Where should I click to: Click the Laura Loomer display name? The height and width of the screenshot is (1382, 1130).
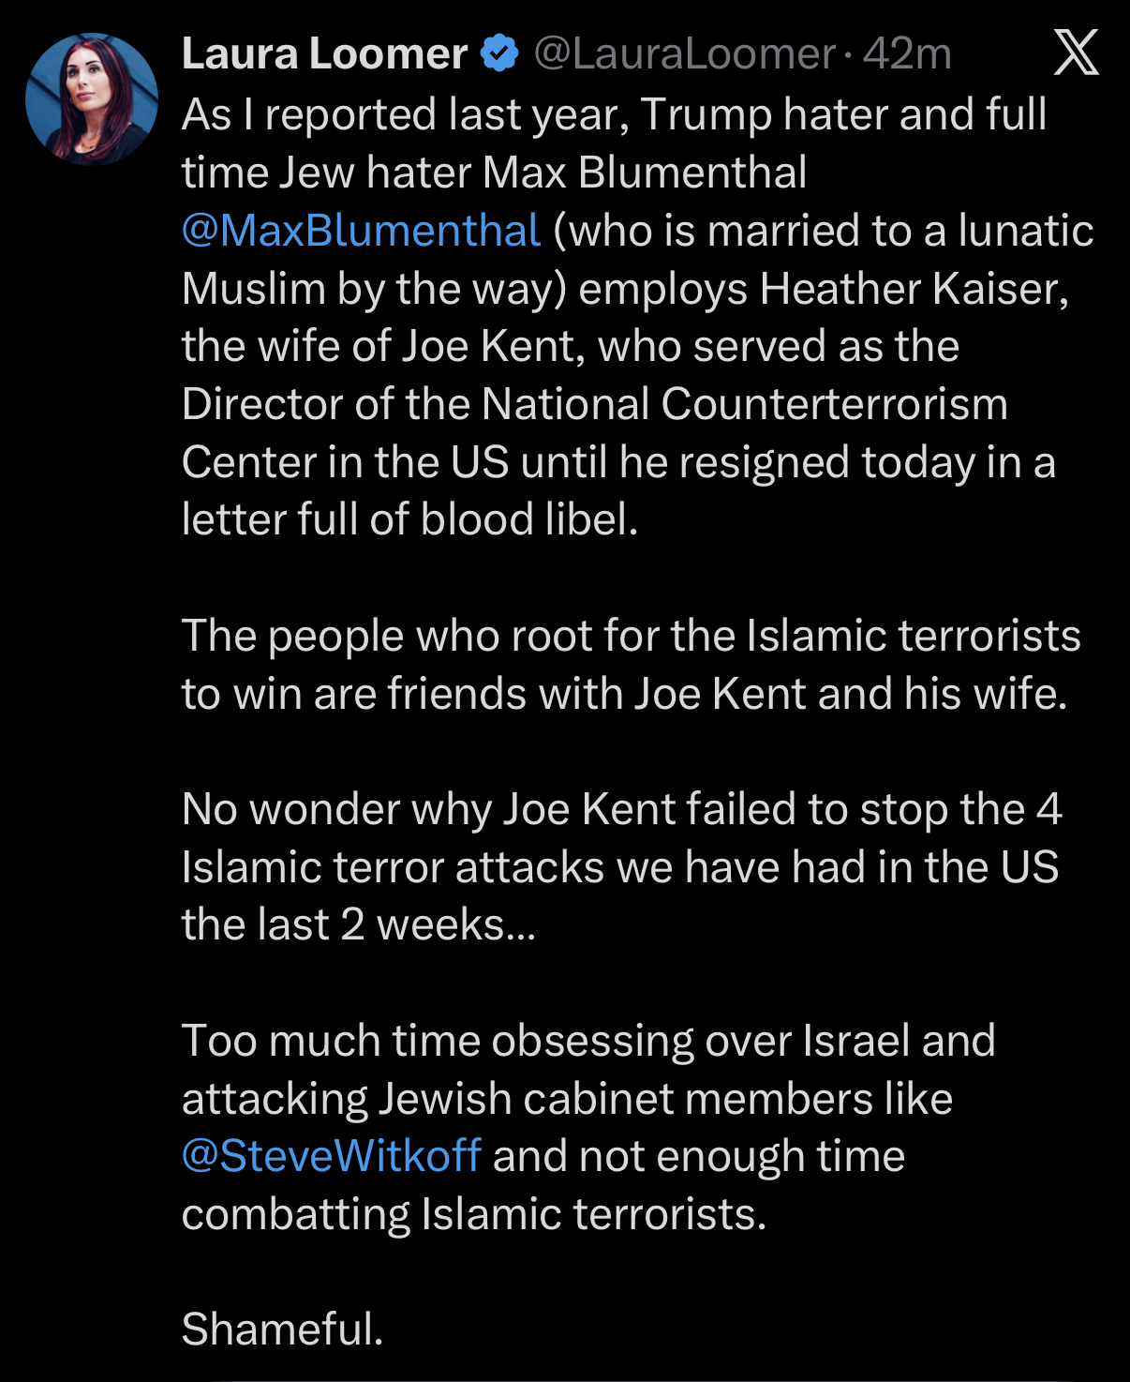tap(324, 53)
